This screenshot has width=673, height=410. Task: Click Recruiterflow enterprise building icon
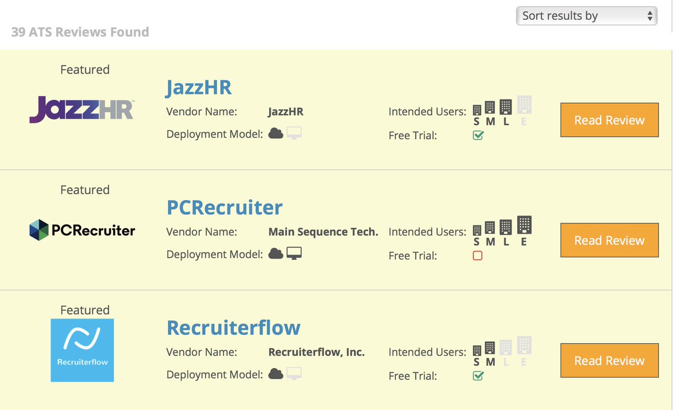tap(524, 346)
